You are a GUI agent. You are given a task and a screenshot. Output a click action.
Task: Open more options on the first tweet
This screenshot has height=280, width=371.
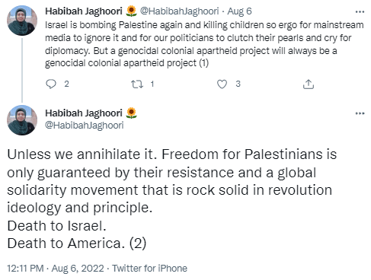tap(360, 11)
